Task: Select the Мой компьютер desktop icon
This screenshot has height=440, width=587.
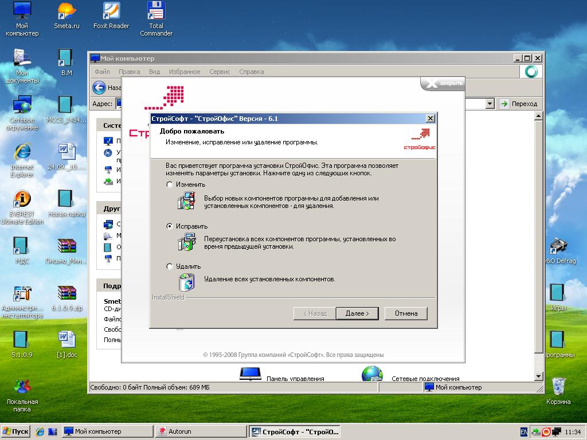Action: click(x=22, y=19)
